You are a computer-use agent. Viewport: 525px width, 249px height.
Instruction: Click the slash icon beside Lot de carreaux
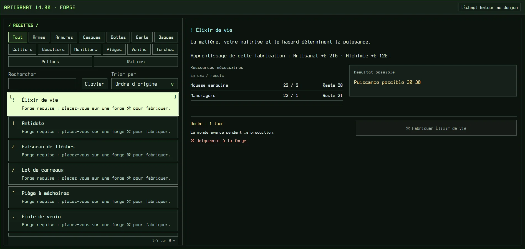point(13,170)
